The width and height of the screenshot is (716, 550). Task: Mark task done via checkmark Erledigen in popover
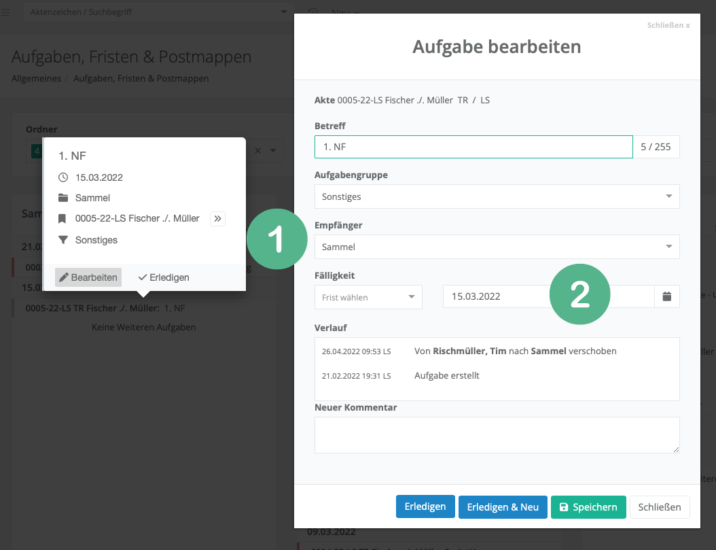(164, 277)
